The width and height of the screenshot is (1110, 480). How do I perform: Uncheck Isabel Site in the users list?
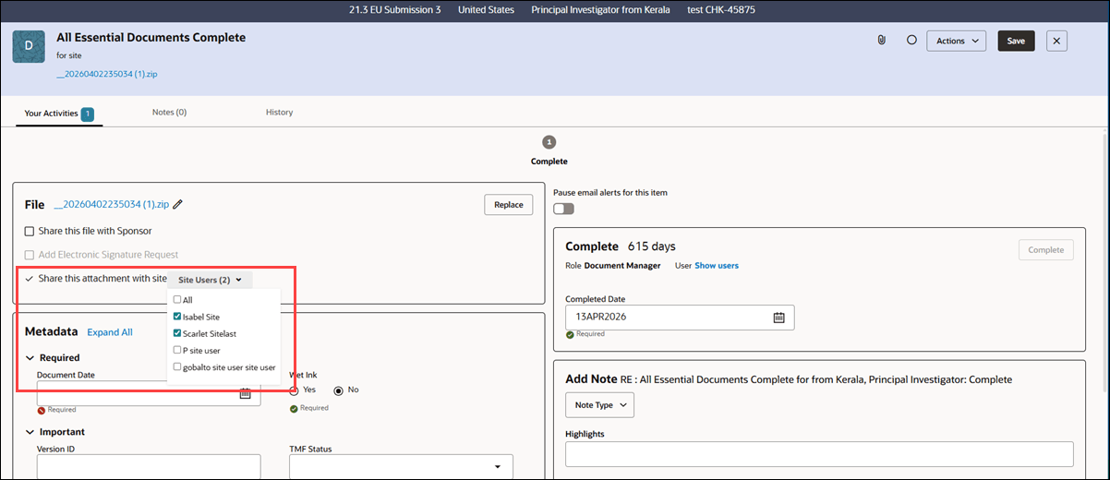coord(177,317)
